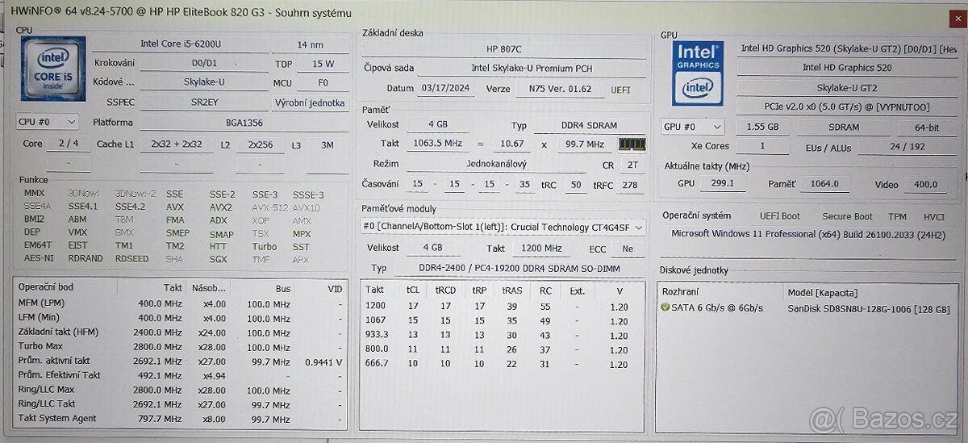Click the Výrobní jednotka button
This screenshot has width=968, height=443.
pos(311,102)
